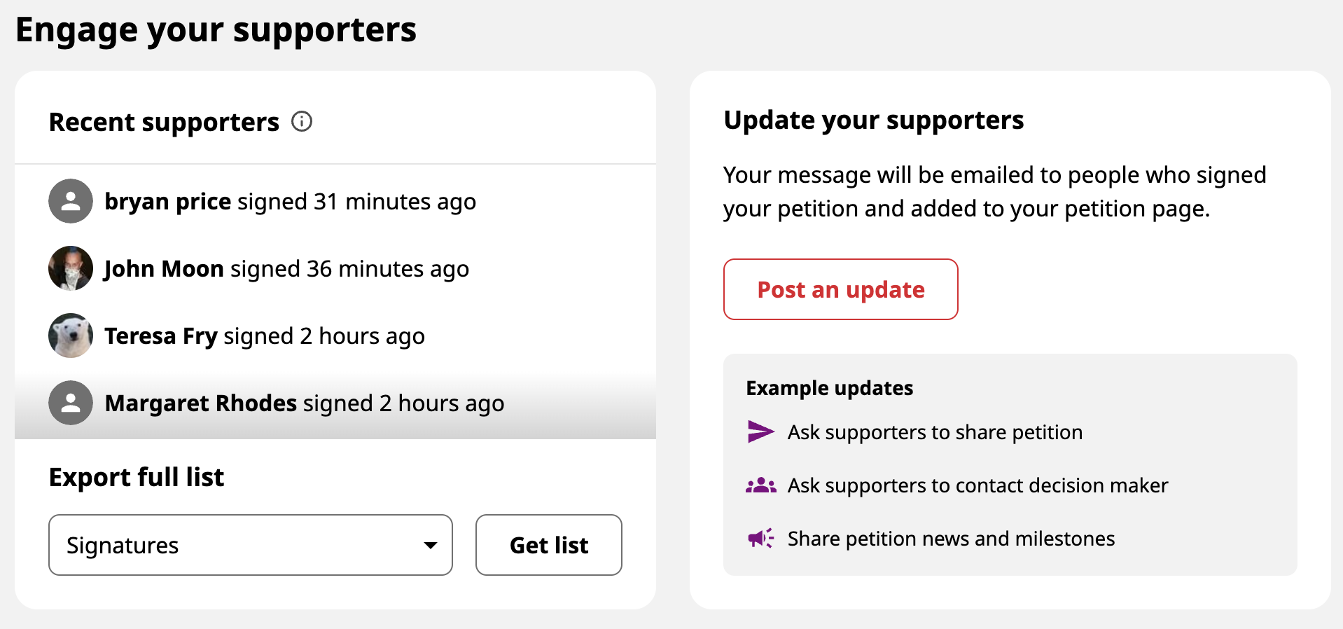
Task: Click the name Teresa Fry
Action: click(161, 336)
